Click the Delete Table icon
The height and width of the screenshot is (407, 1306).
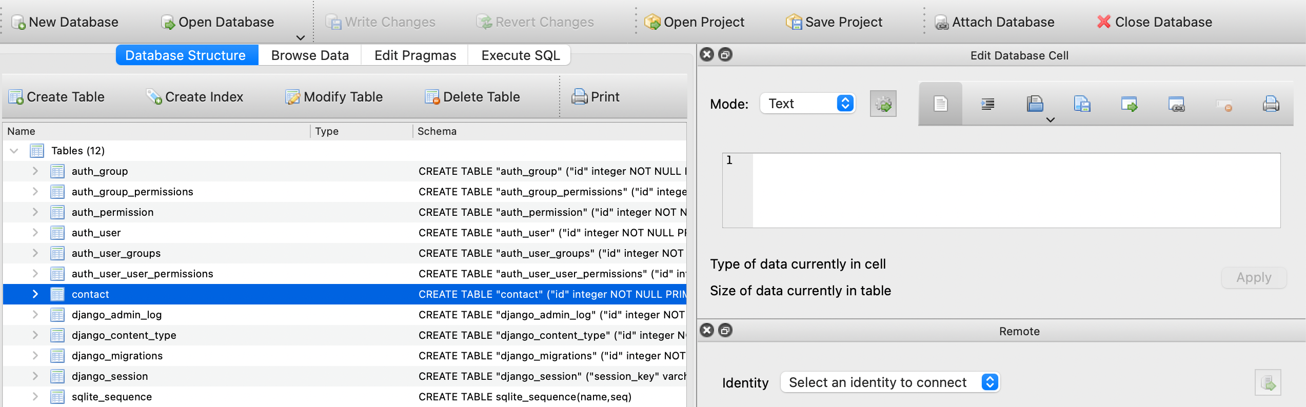[x=432, y=97]
